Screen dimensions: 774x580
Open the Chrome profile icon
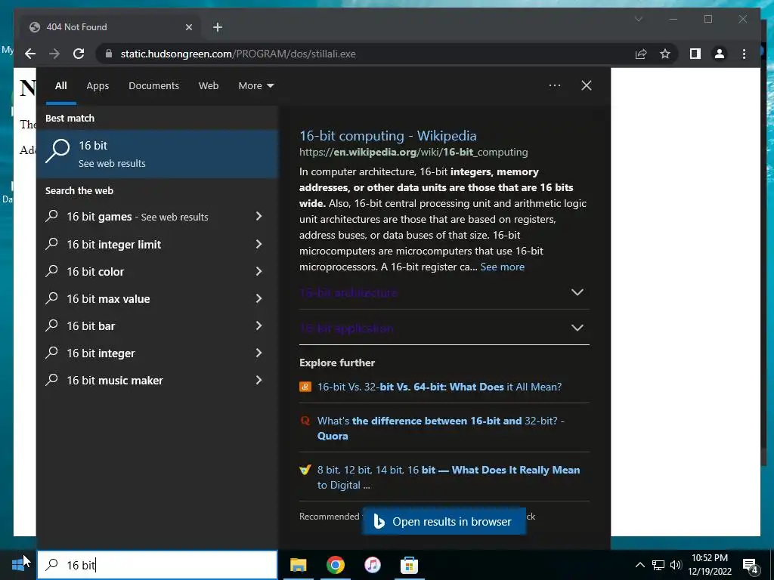click(x=720, y=54)
